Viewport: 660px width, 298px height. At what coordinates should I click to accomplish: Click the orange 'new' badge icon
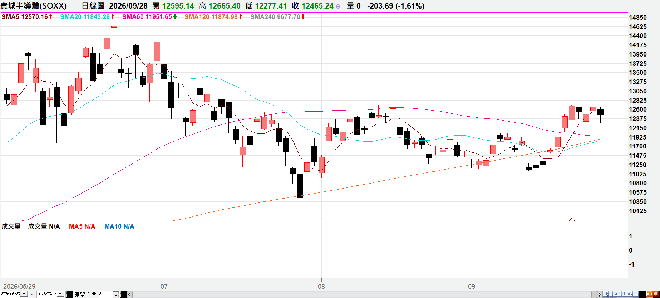tap(650, 294)
